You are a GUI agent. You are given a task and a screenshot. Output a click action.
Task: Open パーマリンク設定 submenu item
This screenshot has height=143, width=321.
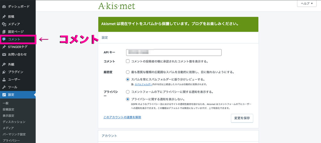coord(14,134)
